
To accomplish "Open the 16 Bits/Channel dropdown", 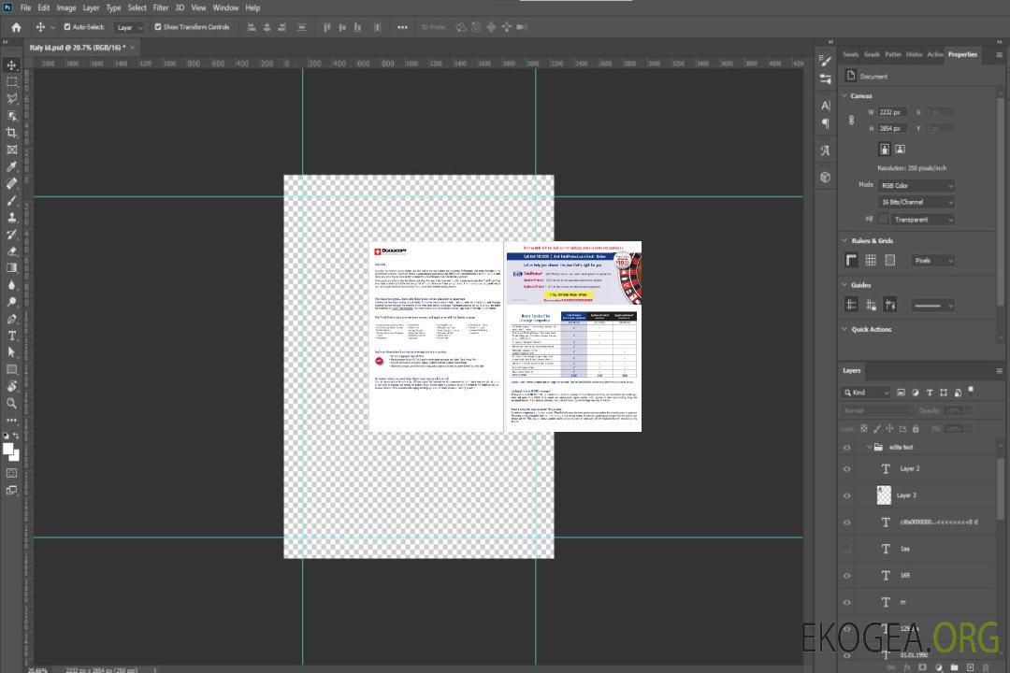I will coord(916,202).
